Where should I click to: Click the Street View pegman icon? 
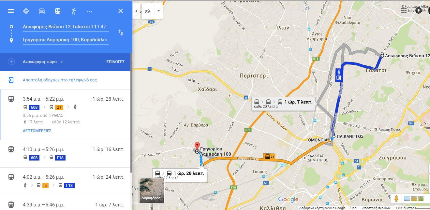pyautogui.click(x=396, y=198)
